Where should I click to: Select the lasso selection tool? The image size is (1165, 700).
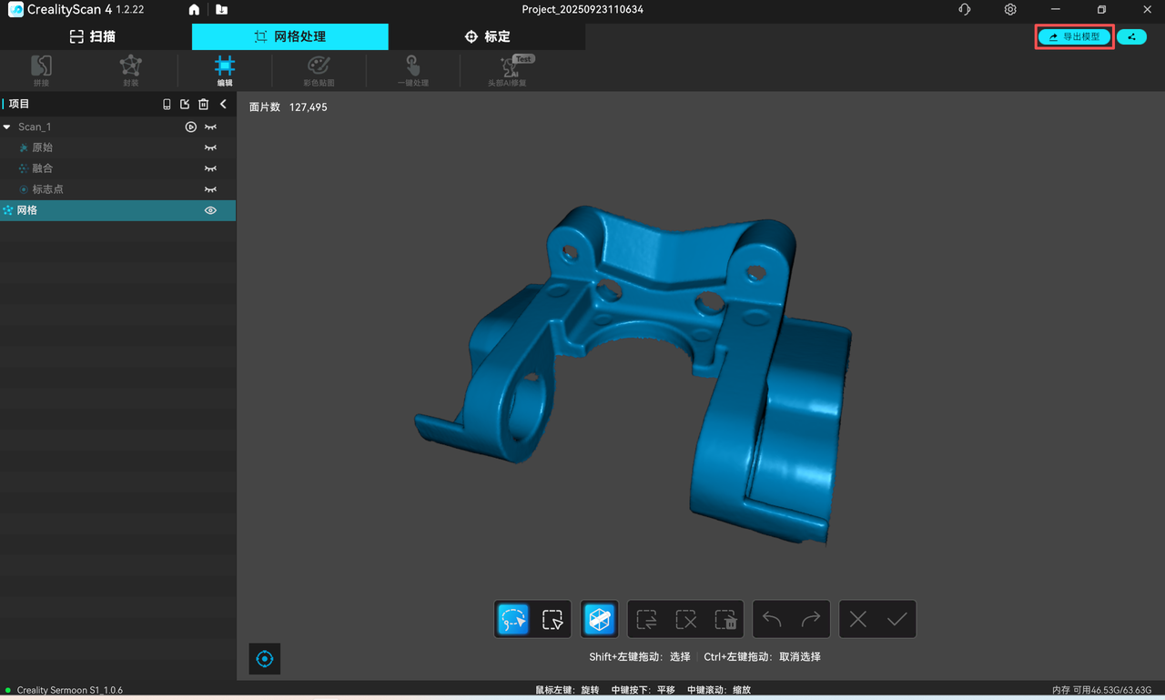[513, 619]
